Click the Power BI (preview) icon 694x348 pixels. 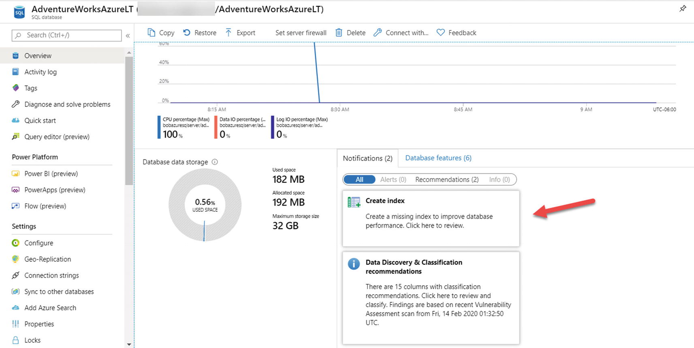point(15,174)
